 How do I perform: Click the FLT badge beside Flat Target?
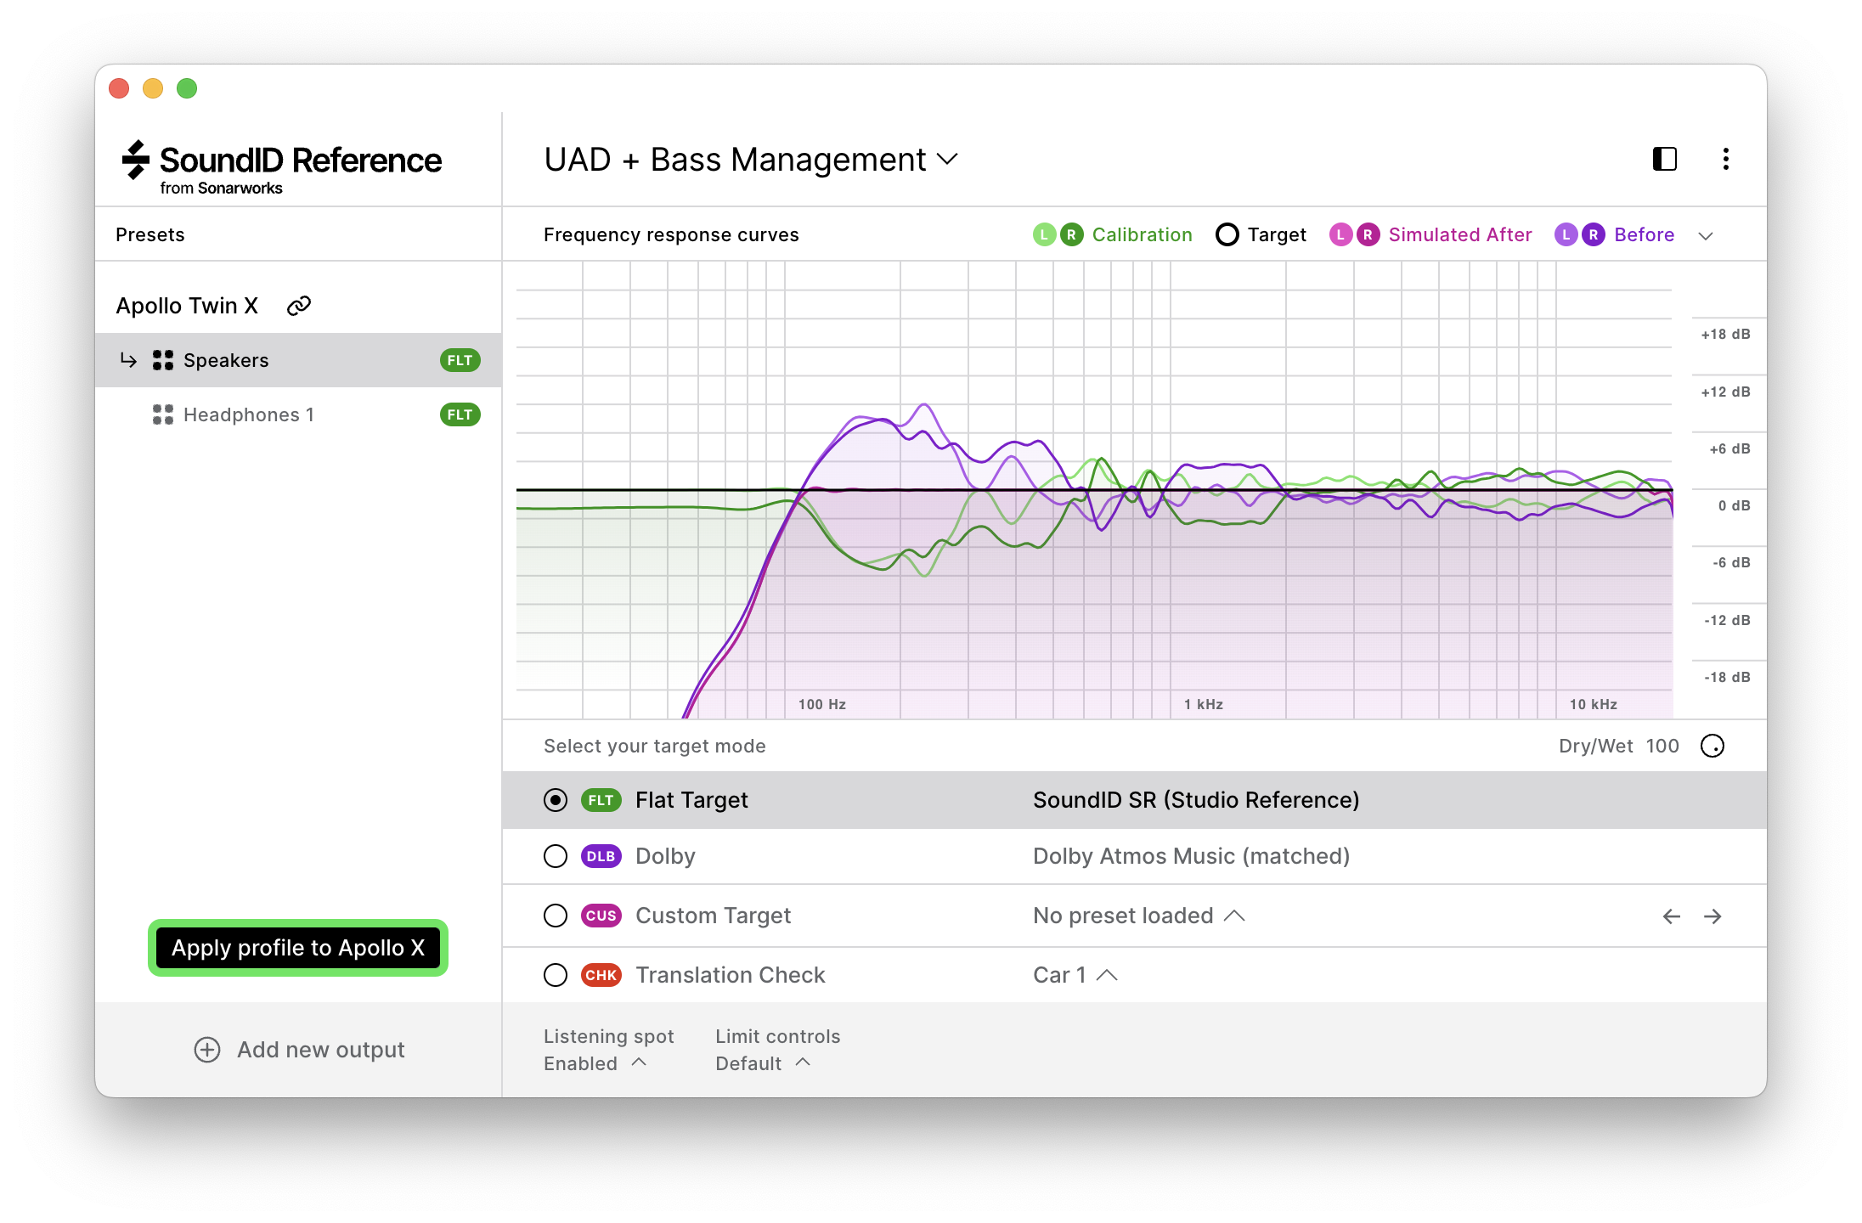[x=601, y=800]
